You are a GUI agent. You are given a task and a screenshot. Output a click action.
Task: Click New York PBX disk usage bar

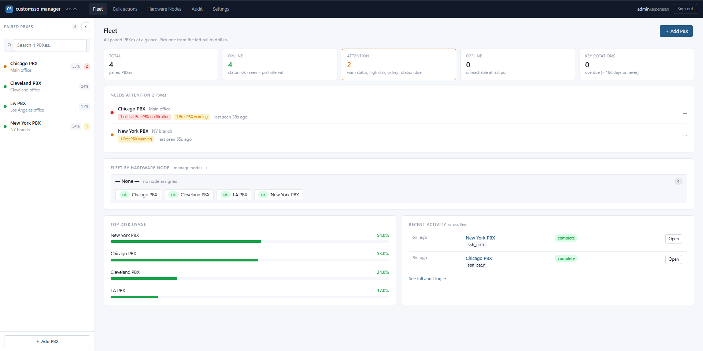coord(250,242)
